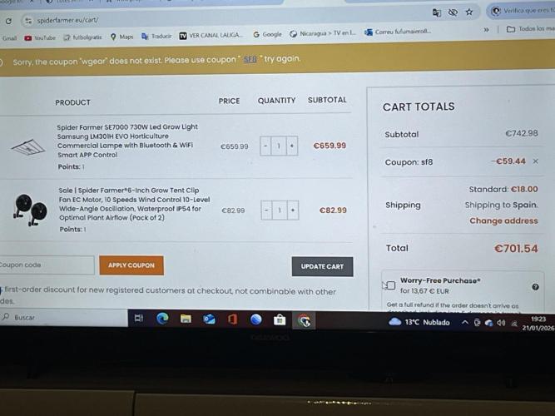
Task: Bookmark this page with star icon
Action: tap(469, 12)
